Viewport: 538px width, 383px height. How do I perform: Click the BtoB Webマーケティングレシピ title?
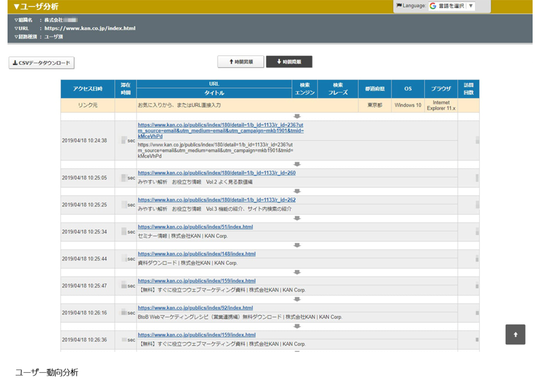[x=240, y=317]
